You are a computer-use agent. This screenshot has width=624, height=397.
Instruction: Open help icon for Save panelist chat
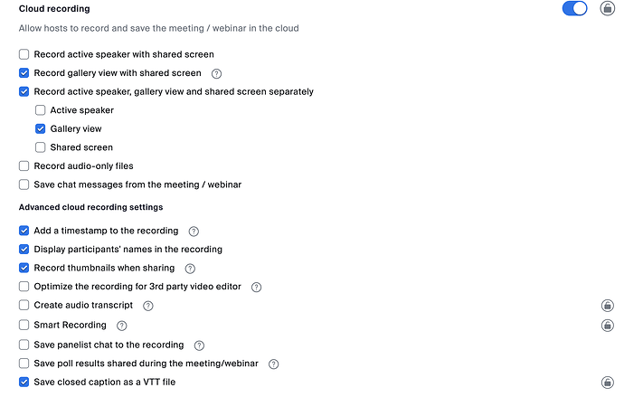(199, 345)
